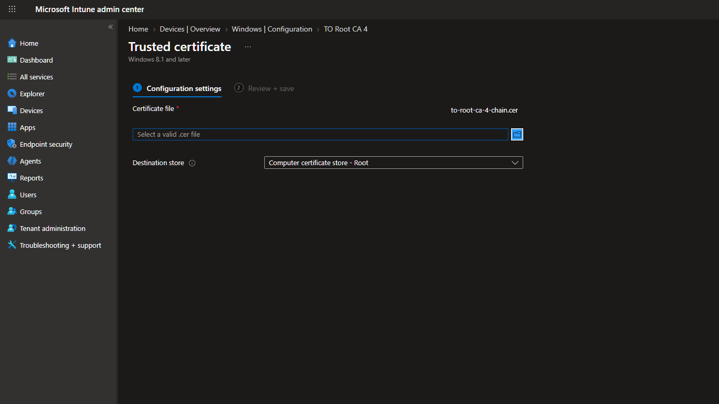
Task: Expand the Destination store dropdown
Action: pos(393,163)
